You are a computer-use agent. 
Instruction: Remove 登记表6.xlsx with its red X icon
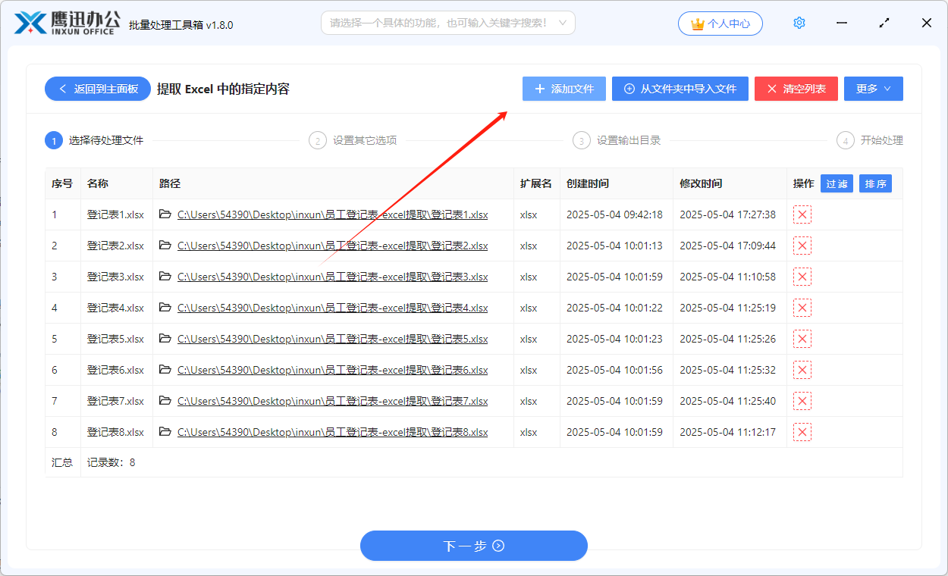click(802, 370)
